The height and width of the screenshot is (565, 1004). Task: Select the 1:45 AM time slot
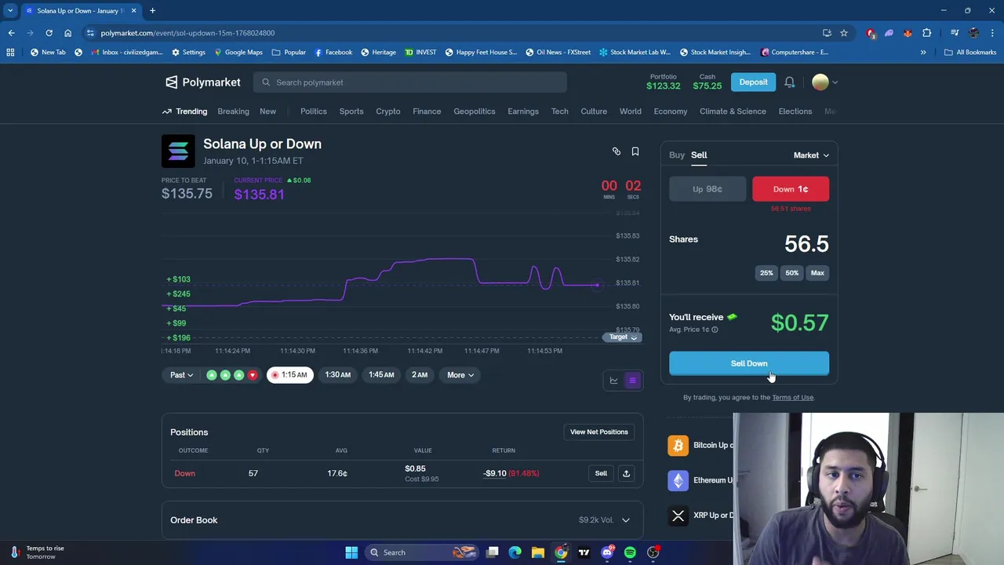(x=381, y=375)
